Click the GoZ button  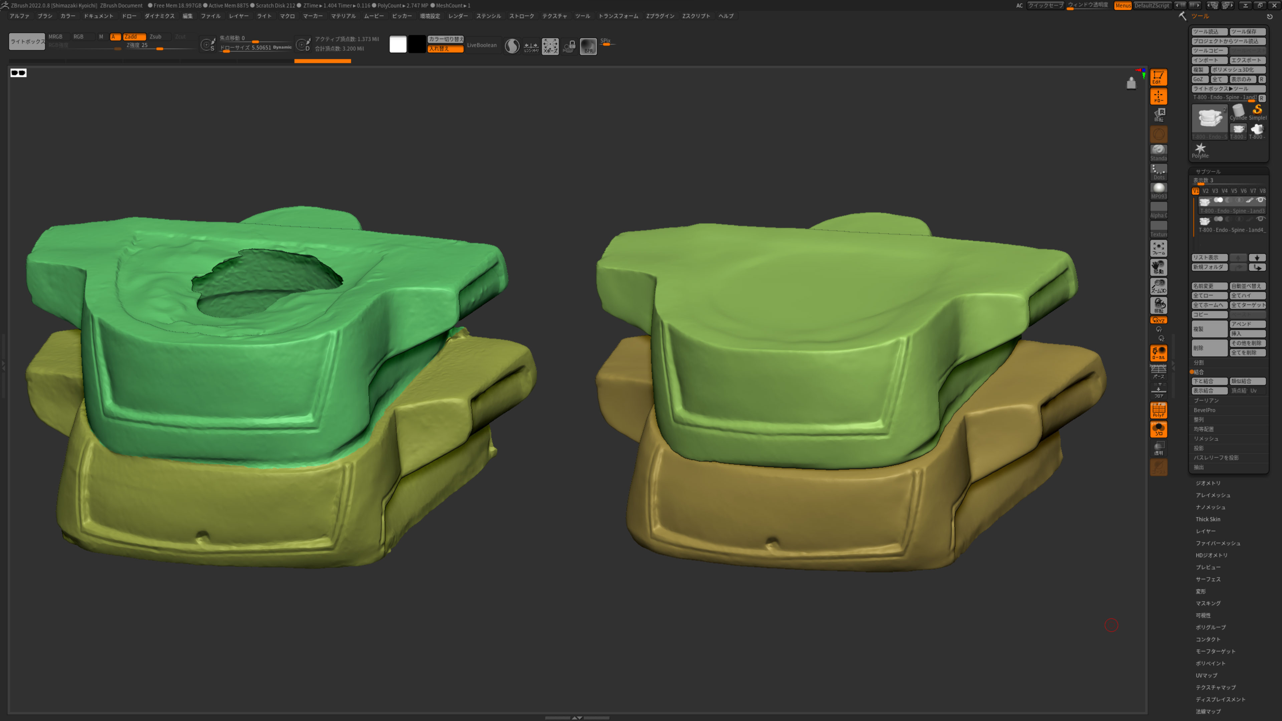click(1200, 80)
